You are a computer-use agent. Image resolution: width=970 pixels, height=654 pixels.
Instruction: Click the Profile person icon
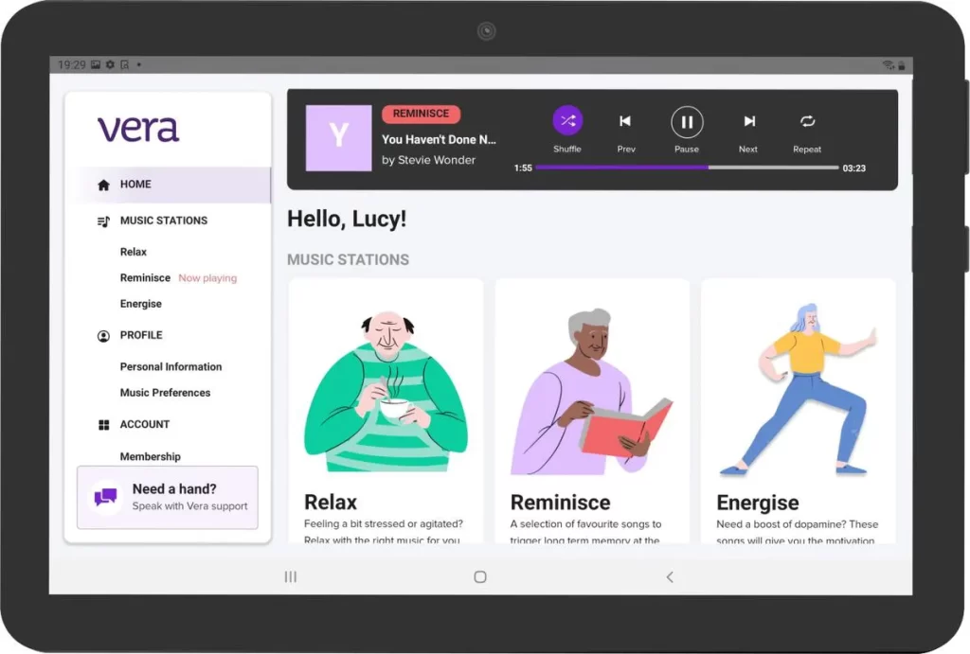[103, 336]
